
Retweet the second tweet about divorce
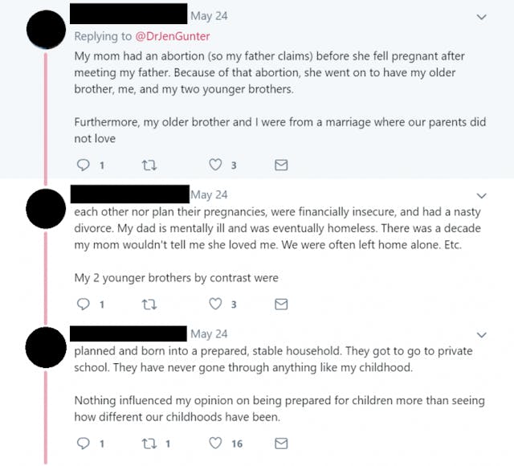click(x=149, y=305)
